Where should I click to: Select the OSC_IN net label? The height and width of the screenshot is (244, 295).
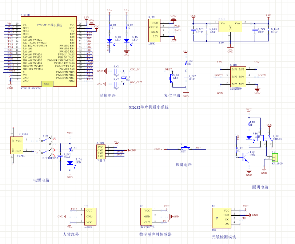135,69
